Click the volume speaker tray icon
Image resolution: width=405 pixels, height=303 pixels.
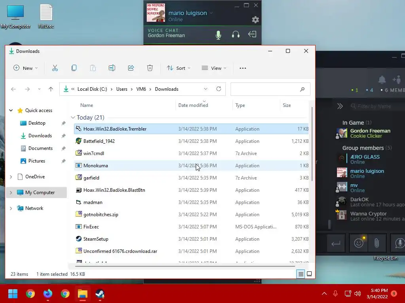point(358,294)
